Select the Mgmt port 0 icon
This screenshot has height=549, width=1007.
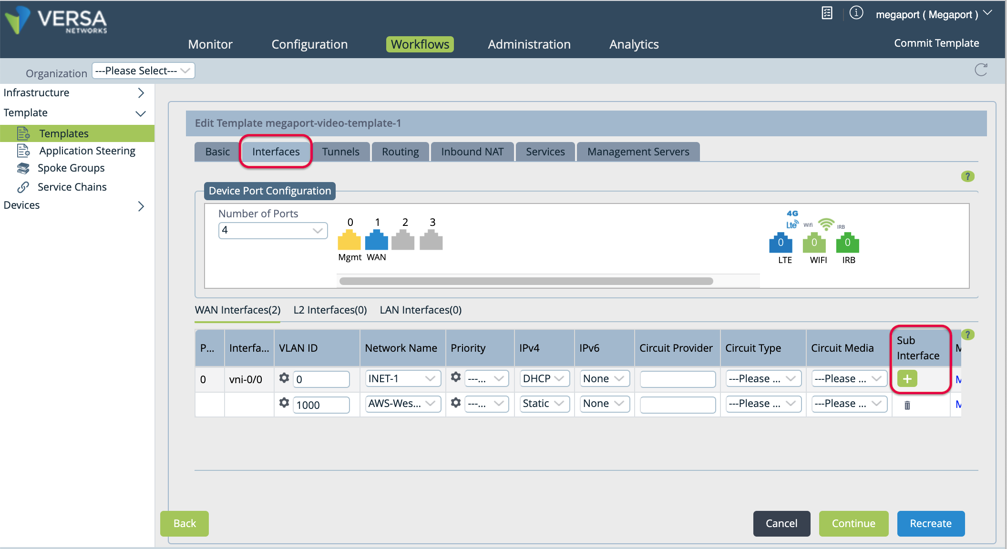click(349, 241)
